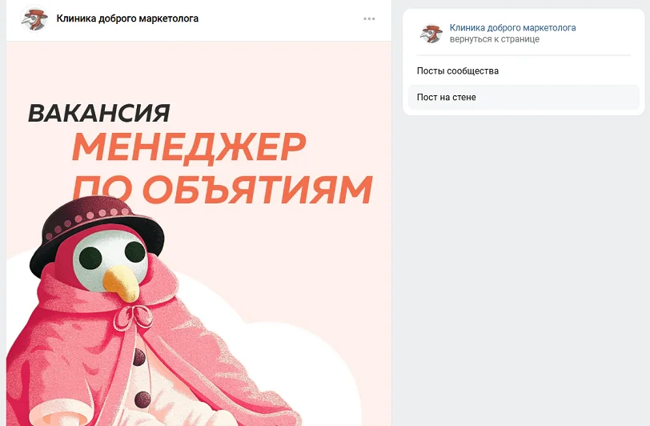The image size is (650, 426).
Task: Click the pink bow on the mascot's cape
Action: click(134, 317)
